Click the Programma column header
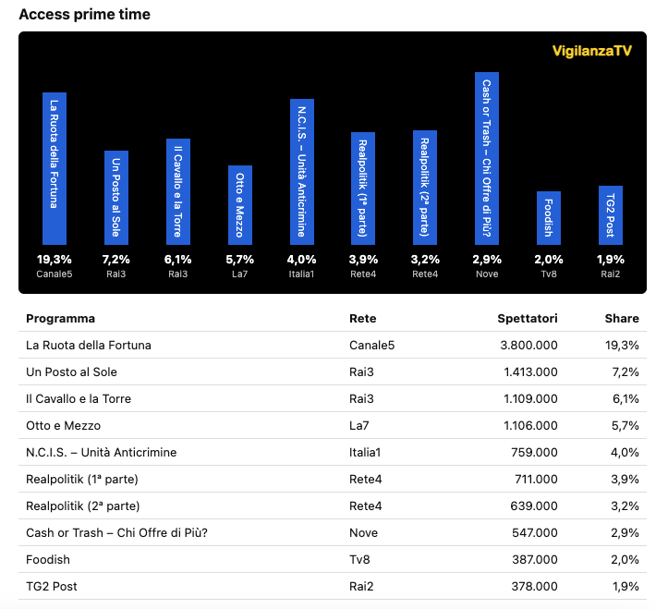The width and height of the screenshot is (656, 609). [61, 319]
